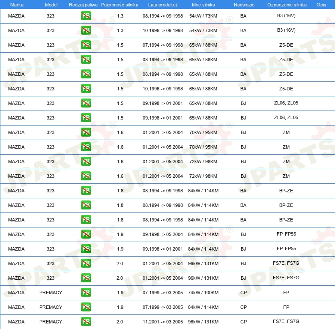Select the B3 (16V) cell in the 10.1996 row
Image resolution: width=335 pixels, height=329 pixels.
coord(286,30)
